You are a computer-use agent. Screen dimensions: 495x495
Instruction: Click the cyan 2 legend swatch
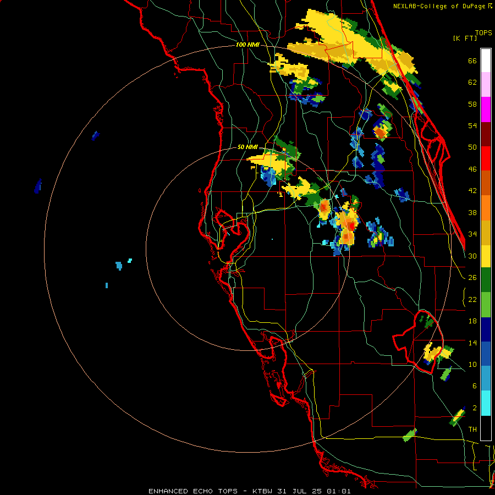pos(486,403)
